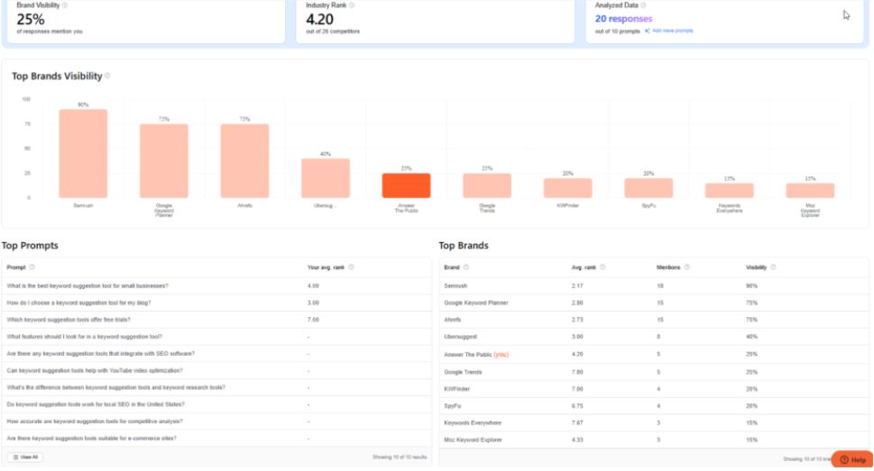Screen dimensions: 874x471
Task: Click the Keywords Everywhere chart bar
Action: pyautogui.click(x=729, y=190)
